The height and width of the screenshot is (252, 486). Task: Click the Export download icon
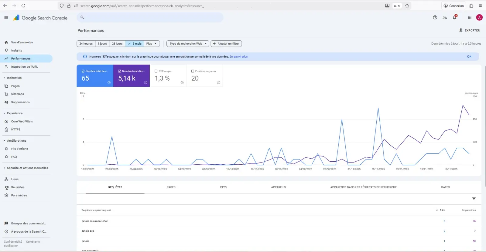(x=461, y=30)
